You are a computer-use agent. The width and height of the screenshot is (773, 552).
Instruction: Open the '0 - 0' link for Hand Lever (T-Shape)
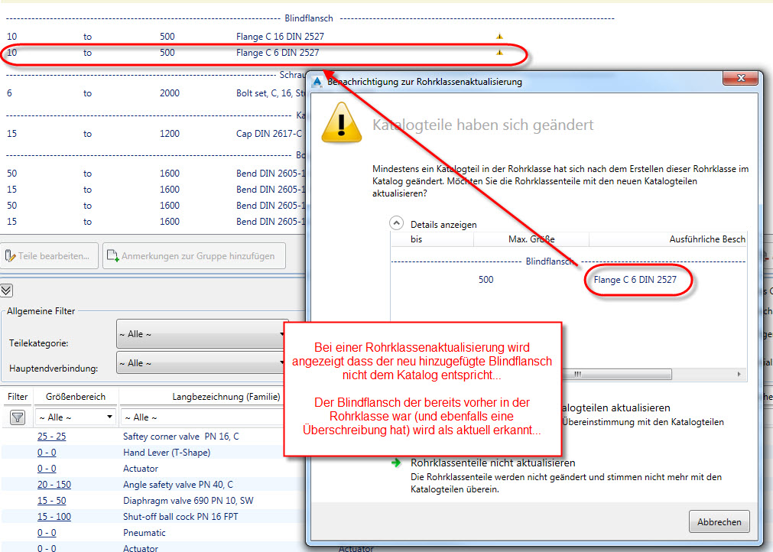[x=47, y=453]
